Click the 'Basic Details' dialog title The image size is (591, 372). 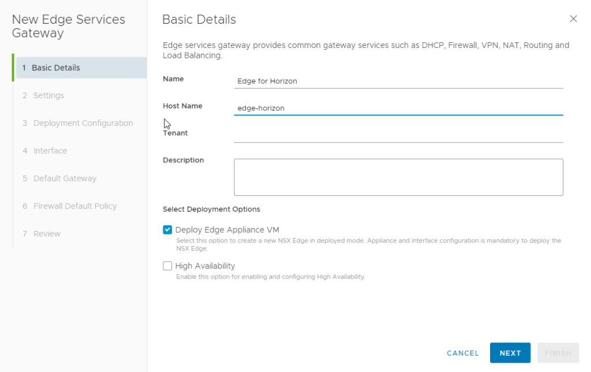tap(199, 19)
